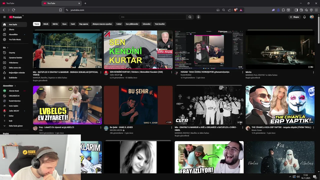Viewport: 320px width, 180px height.
Task: Open YouTube Music from sidebar
Action: coord(14,39)
